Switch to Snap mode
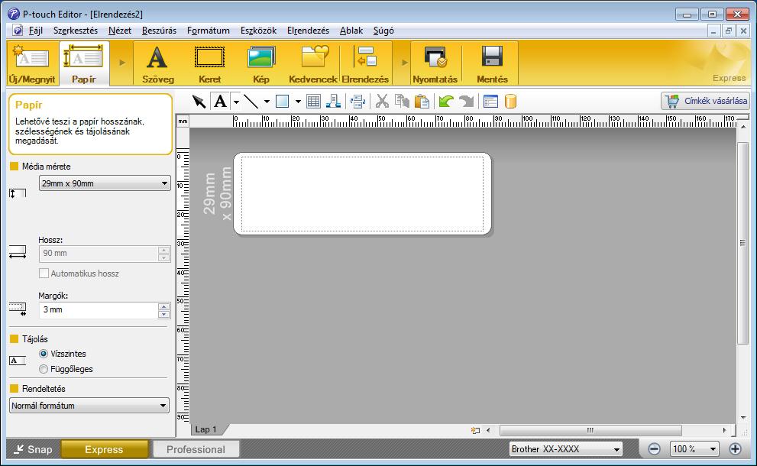 (x=32, y=450)
